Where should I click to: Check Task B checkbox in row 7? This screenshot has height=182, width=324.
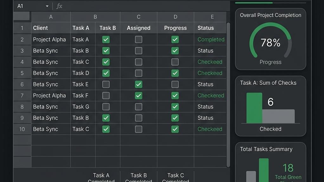point(106,96)
